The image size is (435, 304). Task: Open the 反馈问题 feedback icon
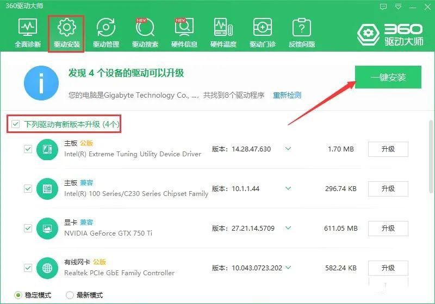click(302, 32)
